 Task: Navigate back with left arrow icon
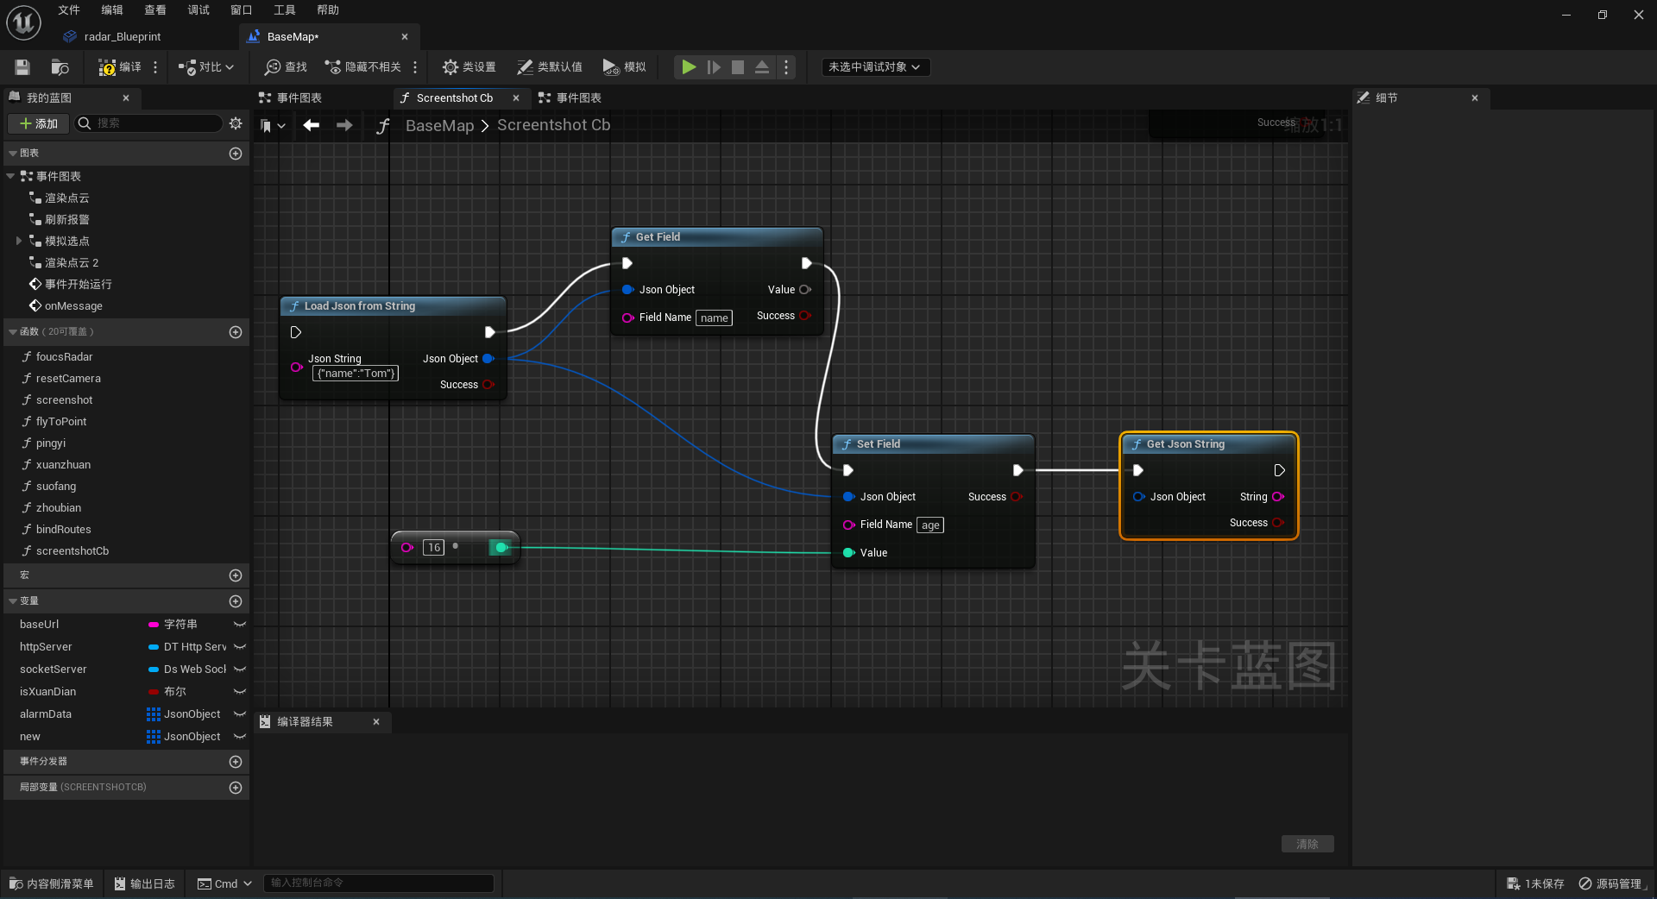[x=312, y=125]
